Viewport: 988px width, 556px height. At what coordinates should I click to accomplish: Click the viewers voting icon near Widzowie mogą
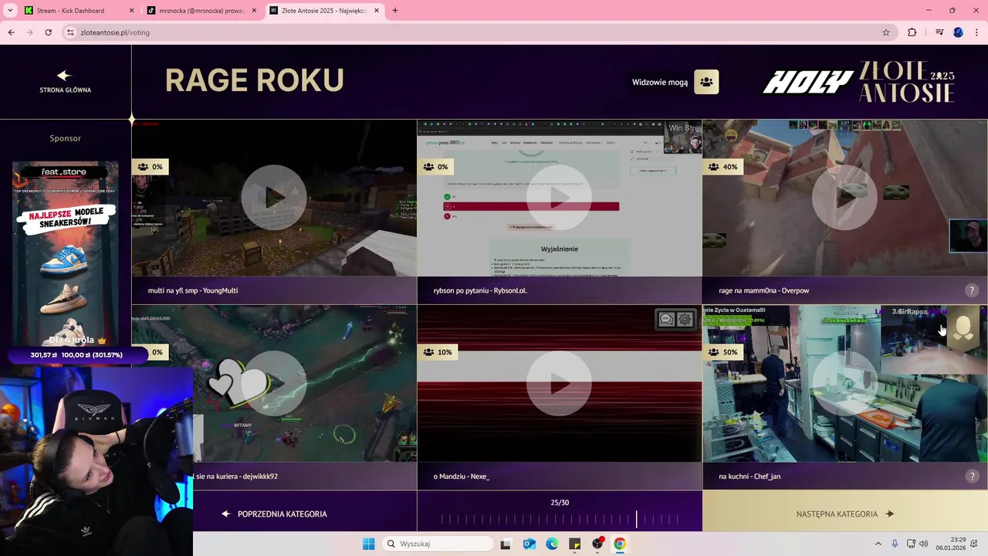pos(706,82)
